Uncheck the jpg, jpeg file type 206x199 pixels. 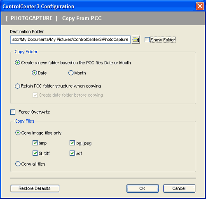(x=72, y=143)
